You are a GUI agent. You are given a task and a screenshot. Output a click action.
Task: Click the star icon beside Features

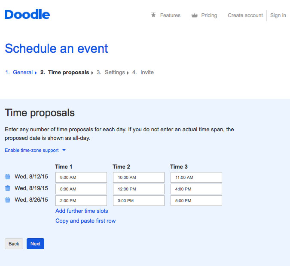[x=153, y=15]
